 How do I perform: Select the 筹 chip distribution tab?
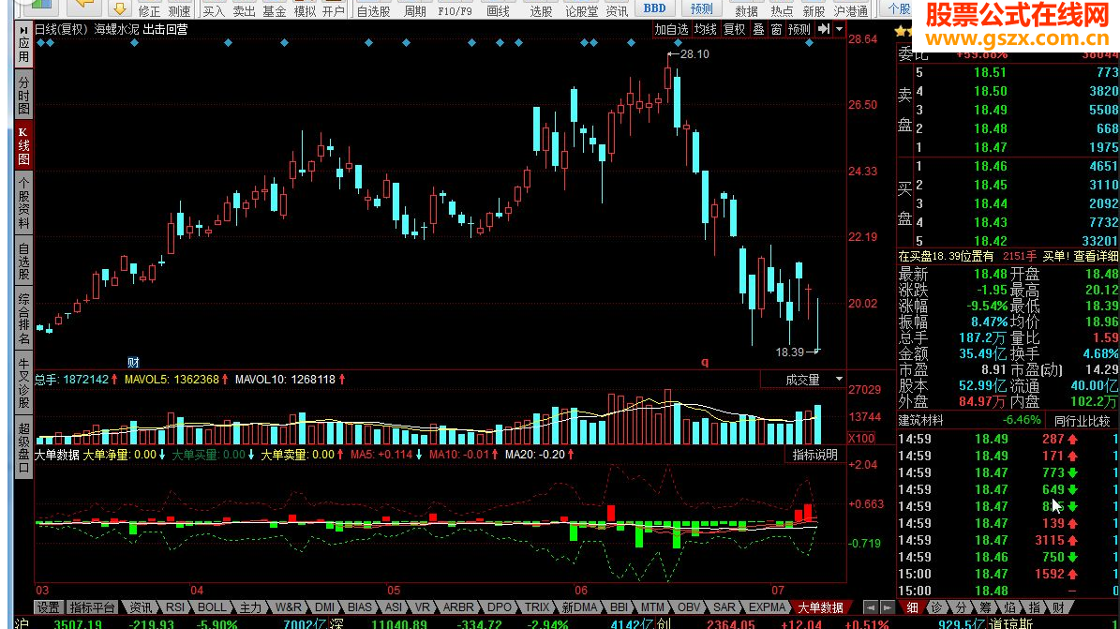point(985,607)
